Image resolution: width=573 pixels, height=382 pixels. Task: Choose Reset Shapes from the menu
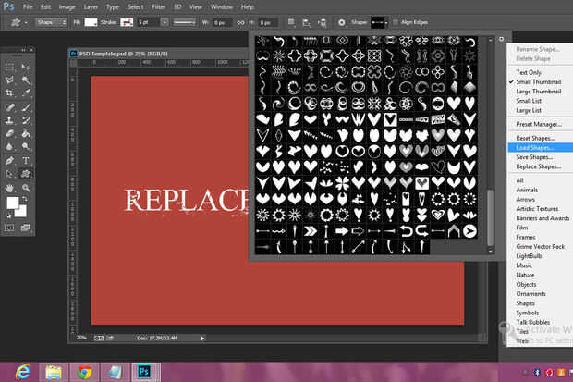(536, 137)
